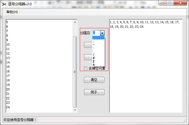The width and height of the screenshot is (189, 125).
Task: Click the line "17" in left list
Action: click(x=8, y=76)
